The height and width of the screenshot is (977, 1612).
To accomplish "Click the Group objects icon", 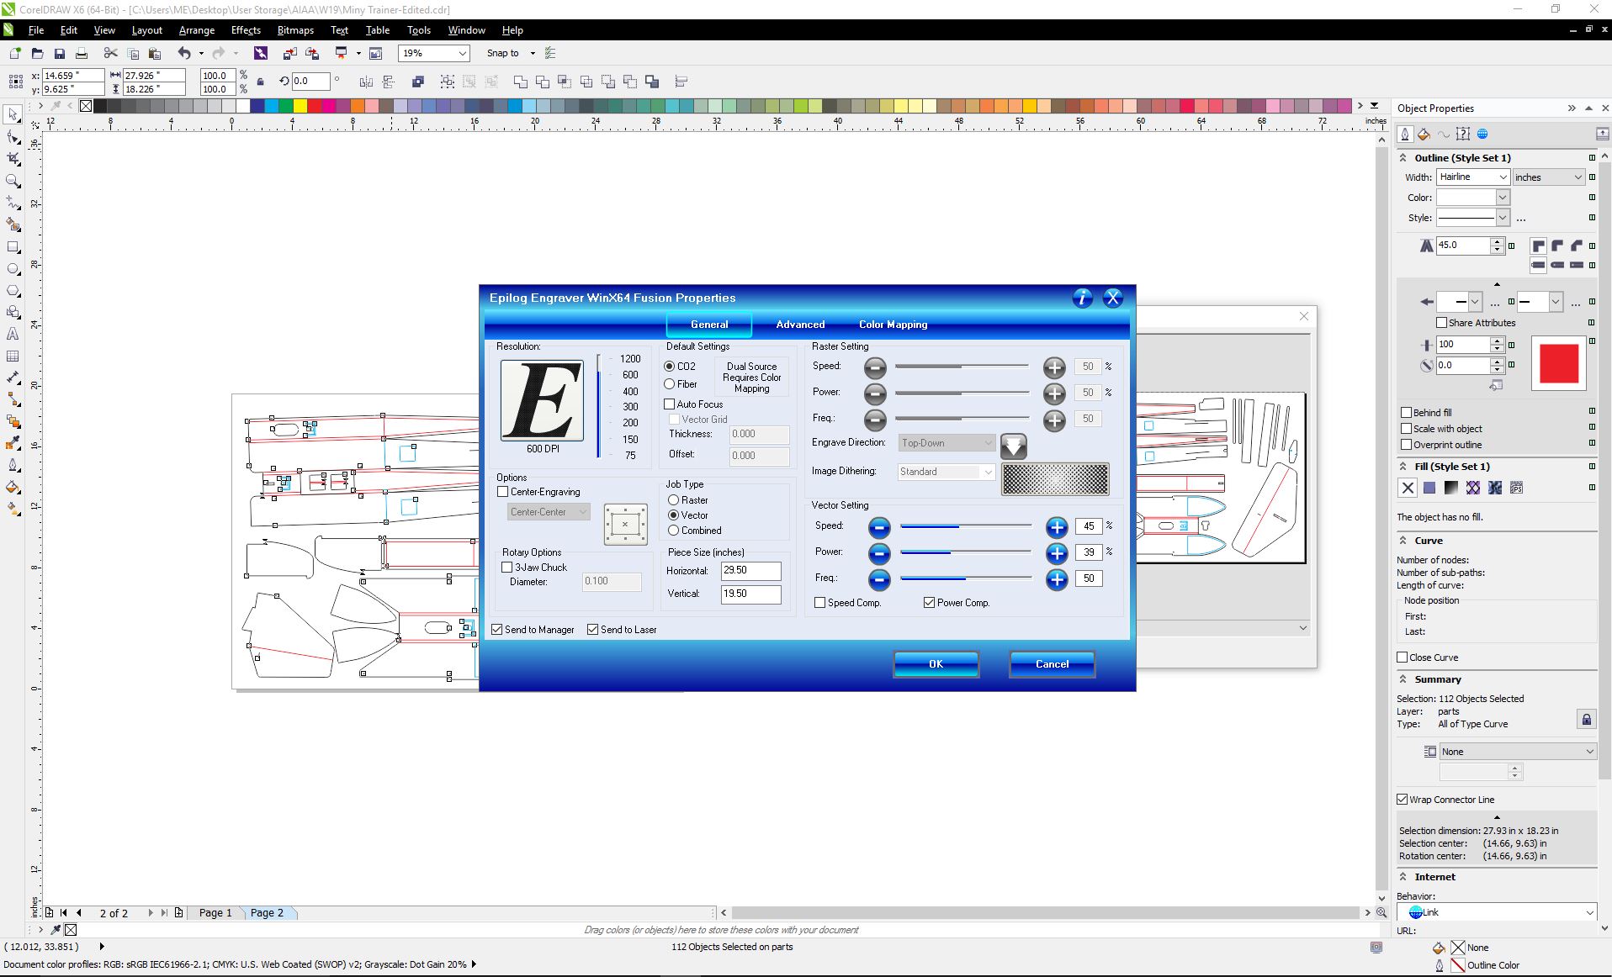I will (x=448, y=82).
